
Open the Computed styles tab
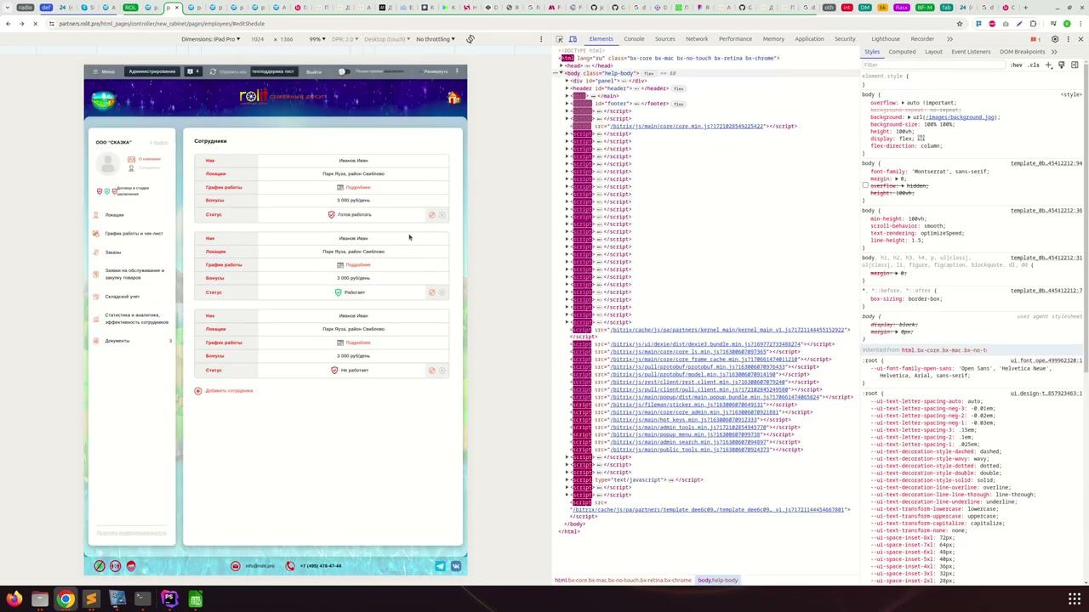(902, 52)
